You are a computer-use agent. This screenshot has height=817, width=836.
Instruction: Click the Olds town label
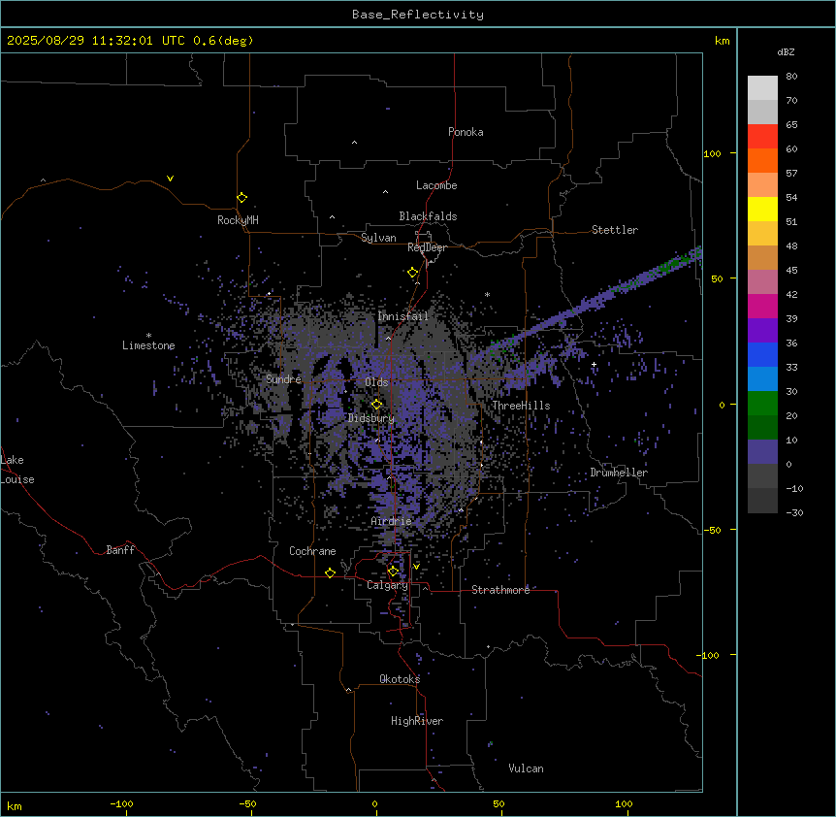[376, 382]
